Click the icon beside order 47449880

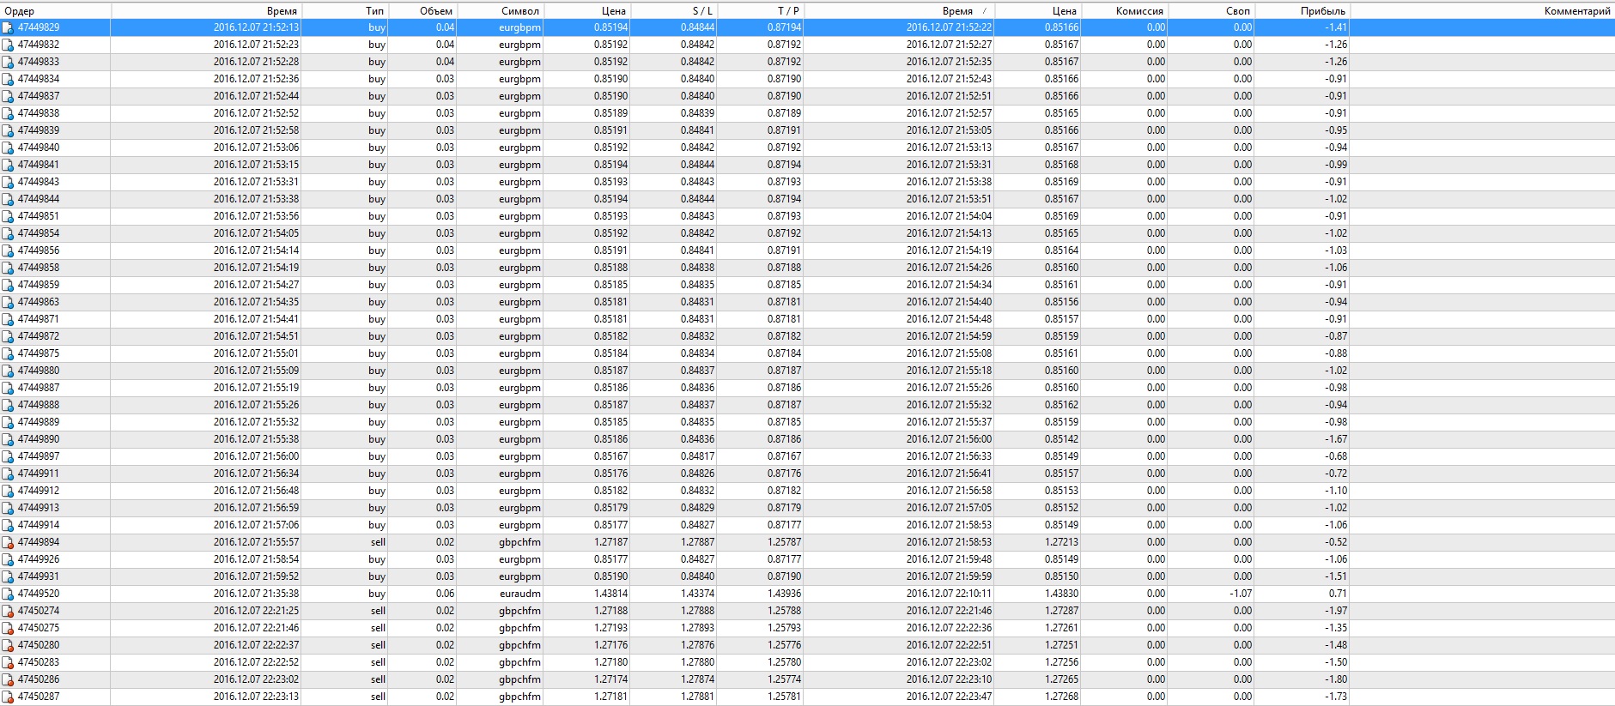[8, 371]
